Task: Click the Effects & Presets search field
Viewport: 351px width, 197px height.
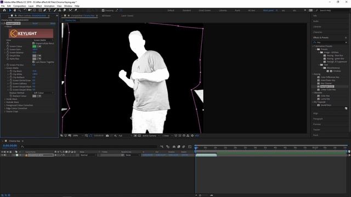Action: tap(330, 42)
